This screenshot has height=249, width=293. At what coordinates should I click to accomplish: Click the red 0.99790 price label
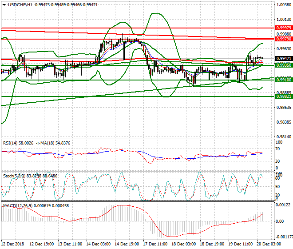coord(284,39)
